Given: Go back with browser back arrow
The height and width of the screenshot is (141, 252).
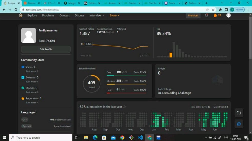Looking at the screenshot, I should (x=4, y=10).
